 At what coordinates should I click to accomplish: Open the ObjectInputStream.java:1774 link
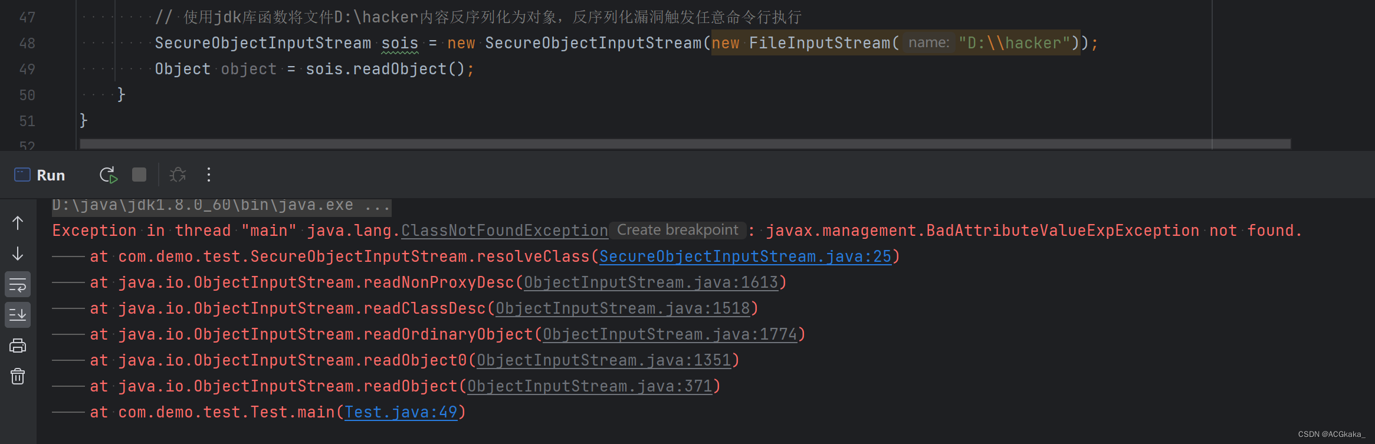click(670, 334)
